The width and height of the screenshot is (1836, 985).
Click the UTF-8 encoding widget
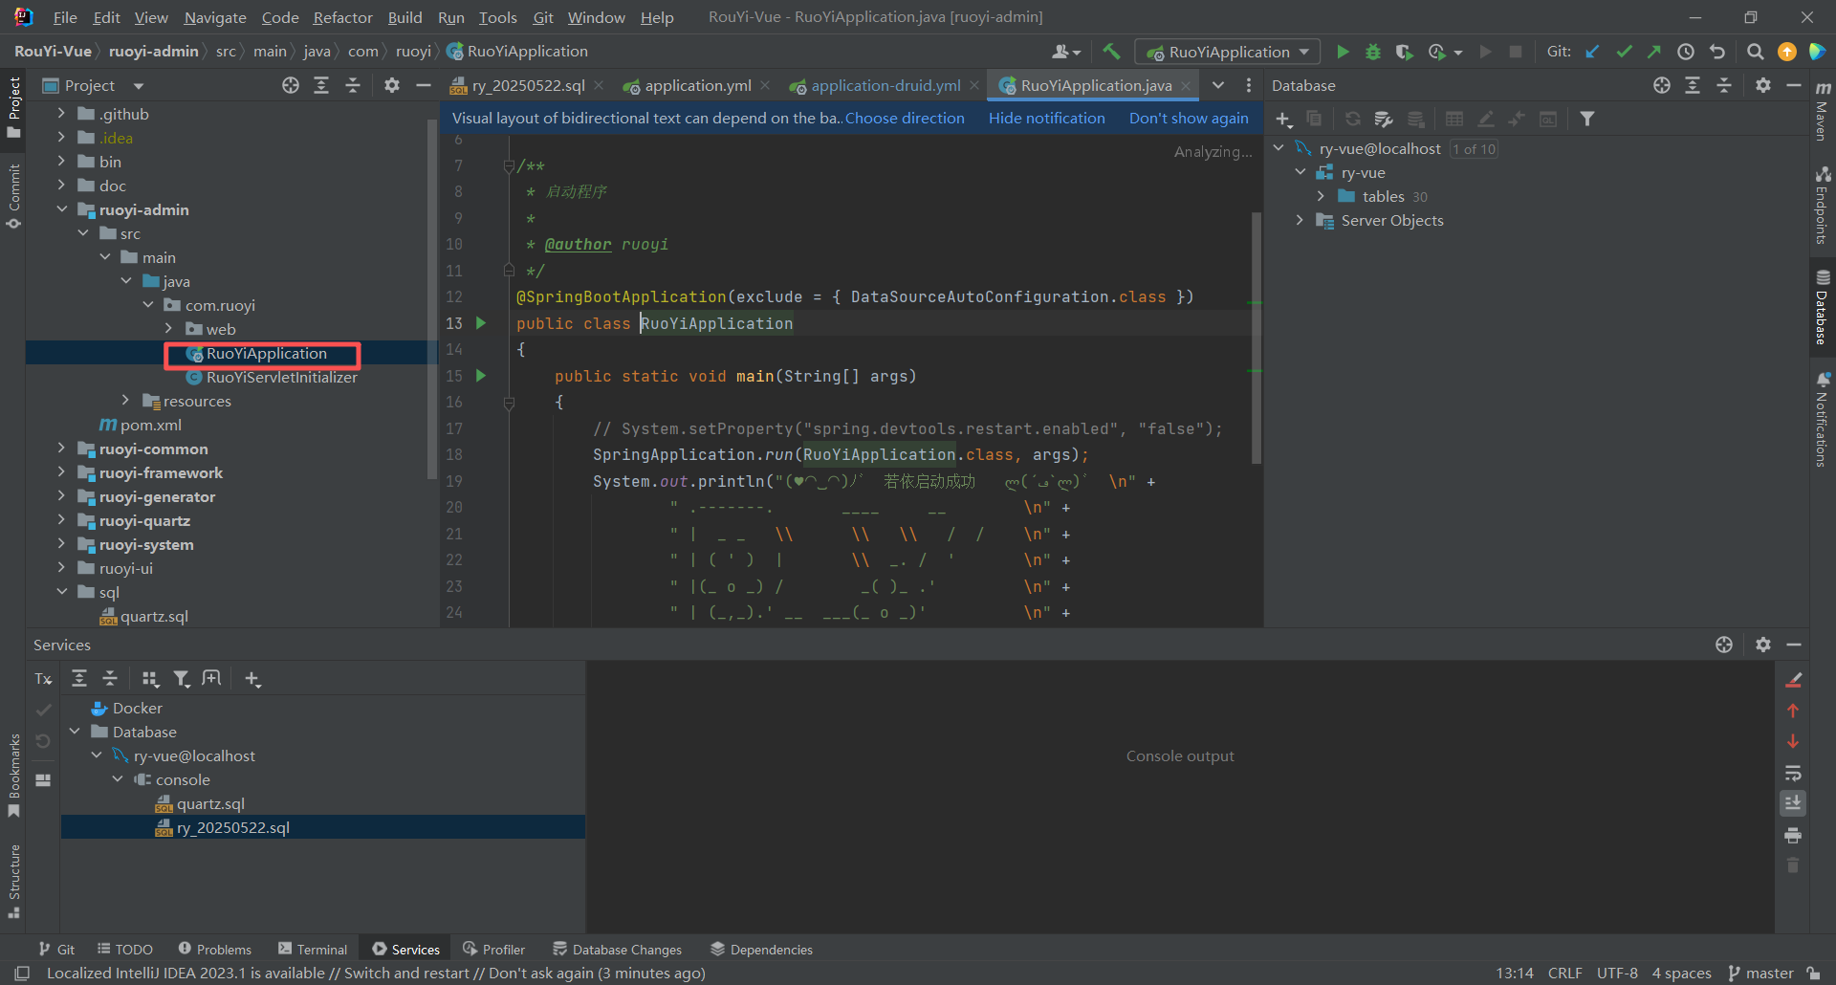1617,973
